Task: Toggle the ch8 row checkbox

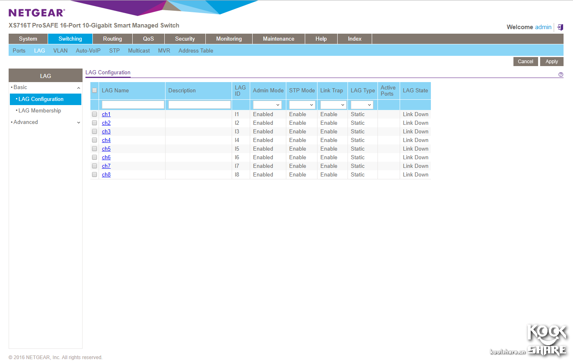Action: (x=94, y=174)
